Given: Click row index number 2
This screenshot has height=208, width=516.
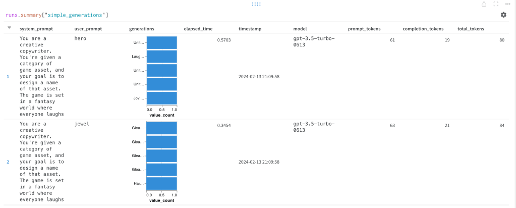Looking at the screenshot, I should coord(8,162).
